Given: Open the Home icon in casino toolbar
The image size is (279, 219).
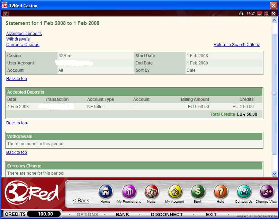Looking at the screenshot, I should (x=106, y=192).
